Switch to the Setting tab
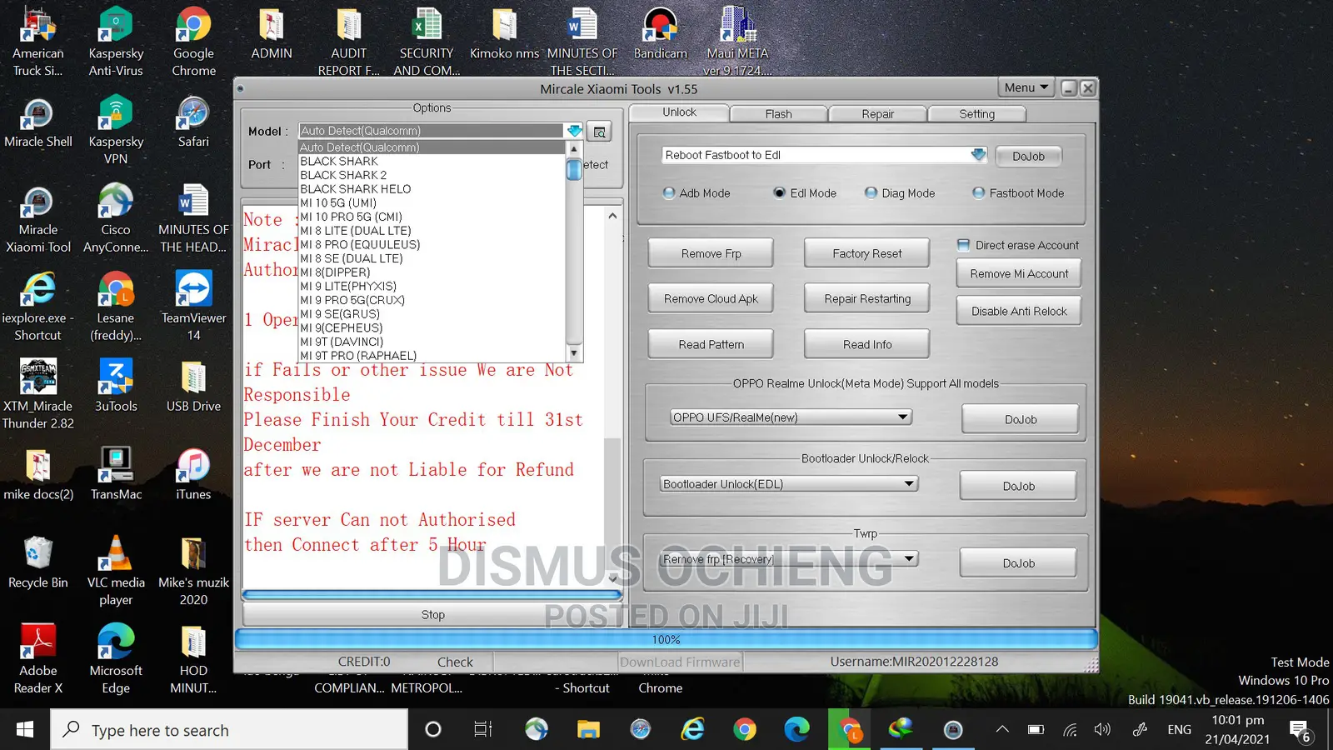Screen dimensions: 1333x750 point(976,114)
